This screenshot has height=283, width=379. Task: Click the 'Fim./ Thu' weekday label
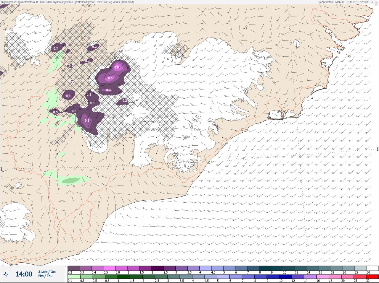pos(45,276)
